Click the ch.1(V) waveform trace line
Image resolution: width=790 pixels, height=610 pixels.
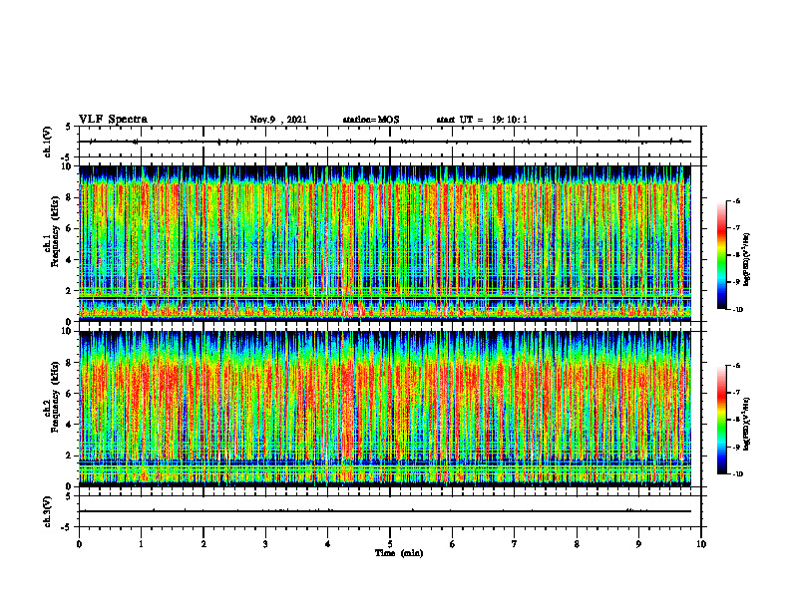(x=385, y=142)
